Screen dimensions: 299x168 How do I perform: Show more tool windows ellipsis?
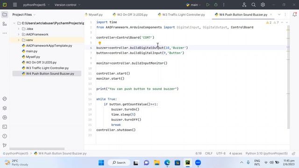click(x=5, y=33)
